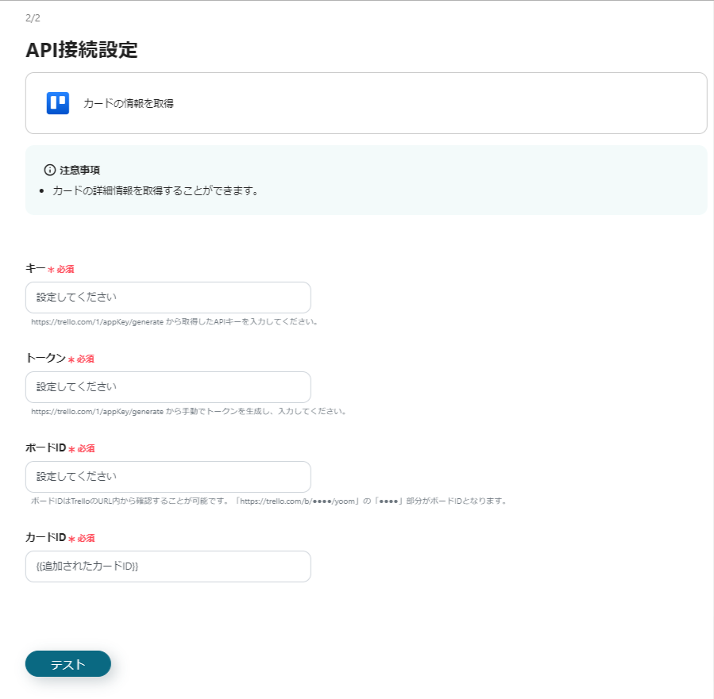Click the カードID field label
This screenshot has height=699, width=714.
click(x=46, y=537)
